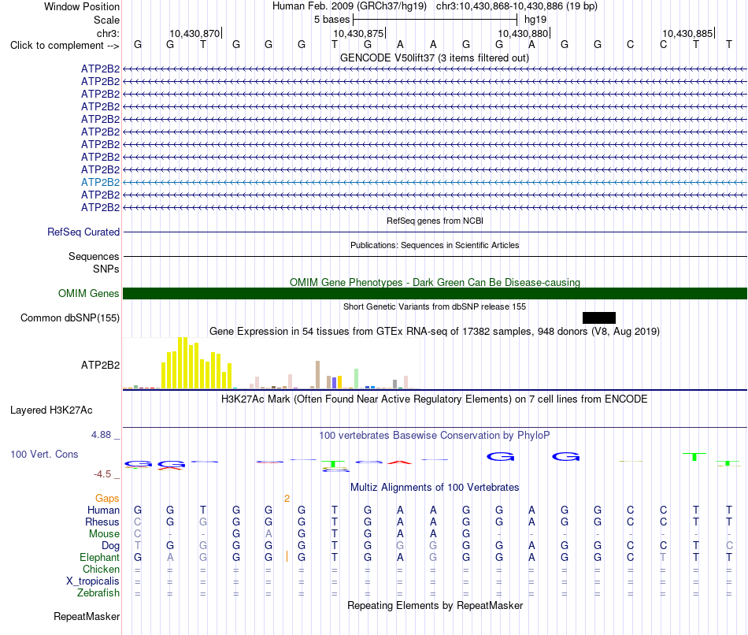The image size is (748, 635).
Task: Select the Dog species row label
Action: tap(110, 546)
